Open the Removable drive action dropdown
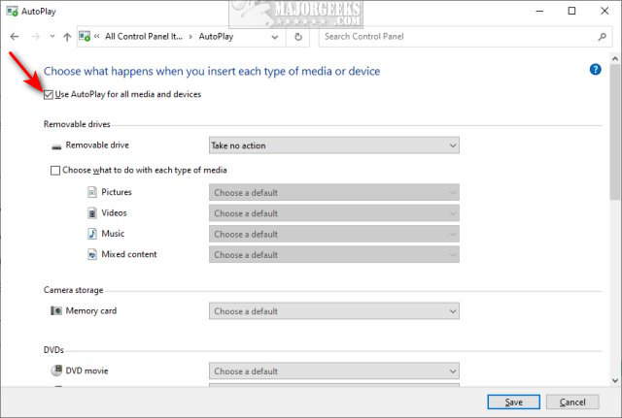The height and width of the screenshot is (418, 622). tap(333, 145)
